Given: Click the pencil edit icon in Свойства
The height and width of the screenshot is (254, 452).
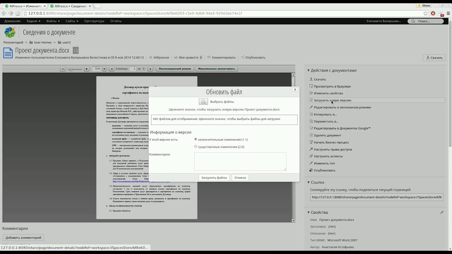Looking at the screenshot, I should coord(442,212).
